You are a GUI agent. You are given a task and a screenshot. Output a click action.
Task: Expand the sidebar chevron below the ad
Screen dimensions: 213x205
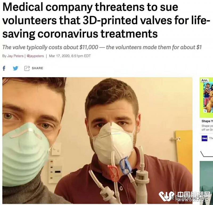pos(207,154)
